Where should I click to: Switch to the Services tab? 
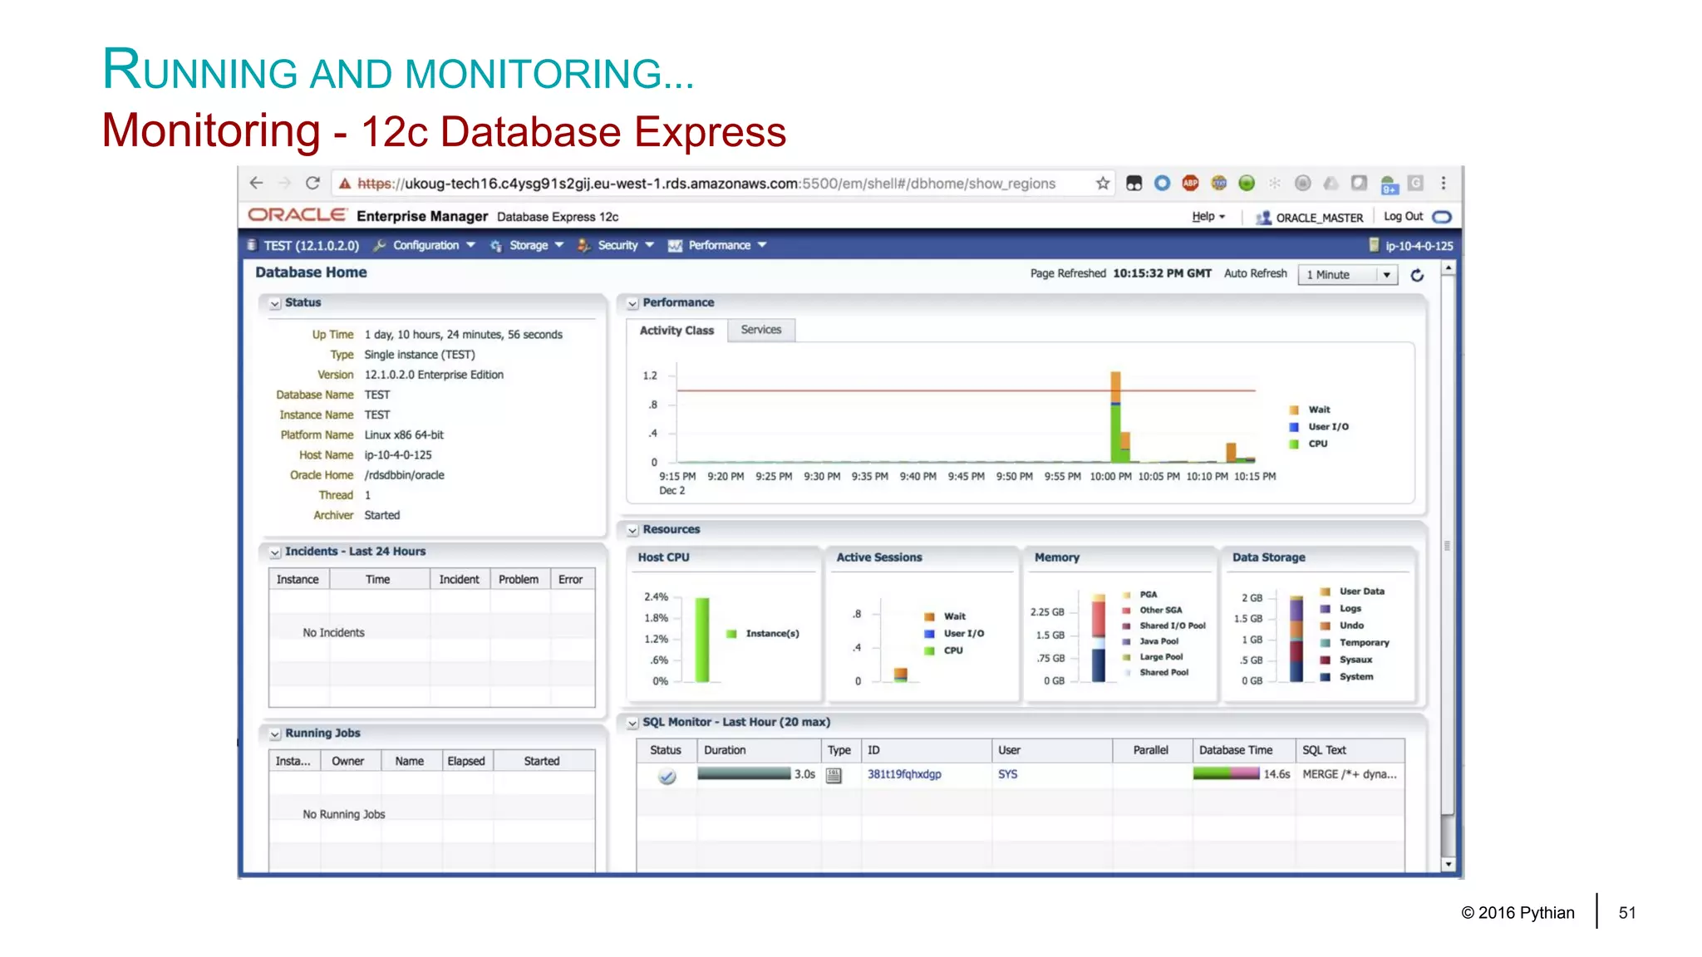(x=761, y=330)
